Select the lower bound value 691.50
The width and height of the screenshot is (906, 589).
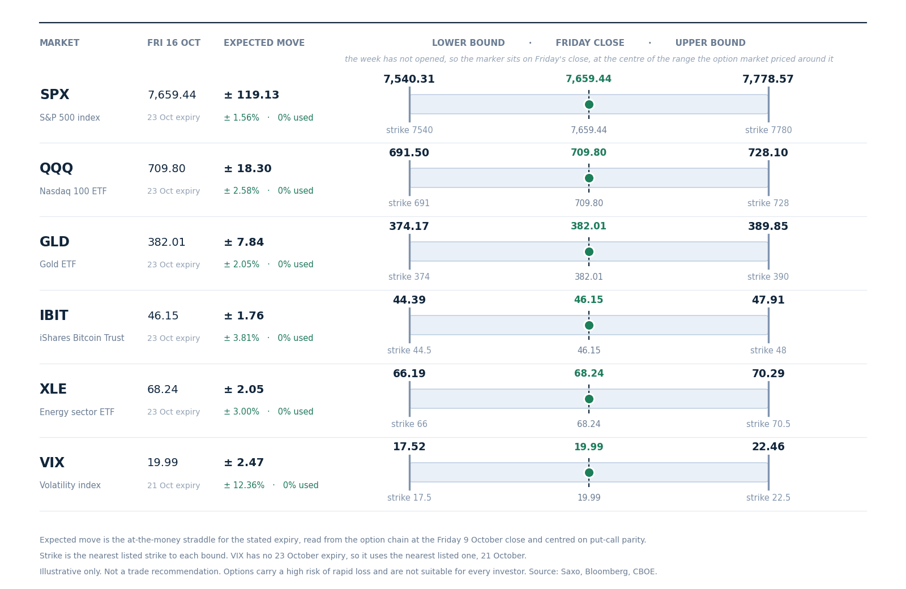(409, 153)
